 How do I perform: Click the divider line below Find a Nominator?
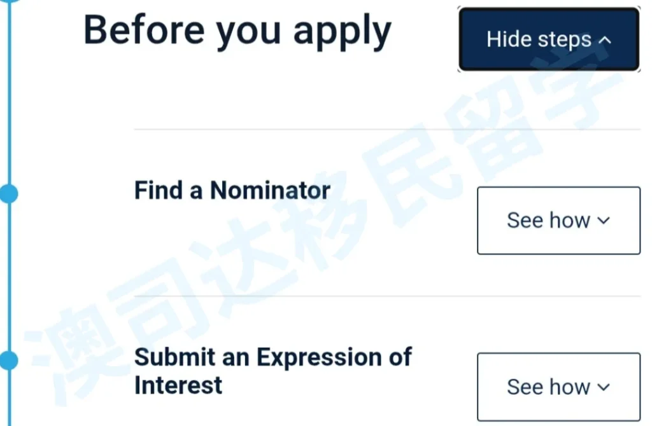coord(386,296)
